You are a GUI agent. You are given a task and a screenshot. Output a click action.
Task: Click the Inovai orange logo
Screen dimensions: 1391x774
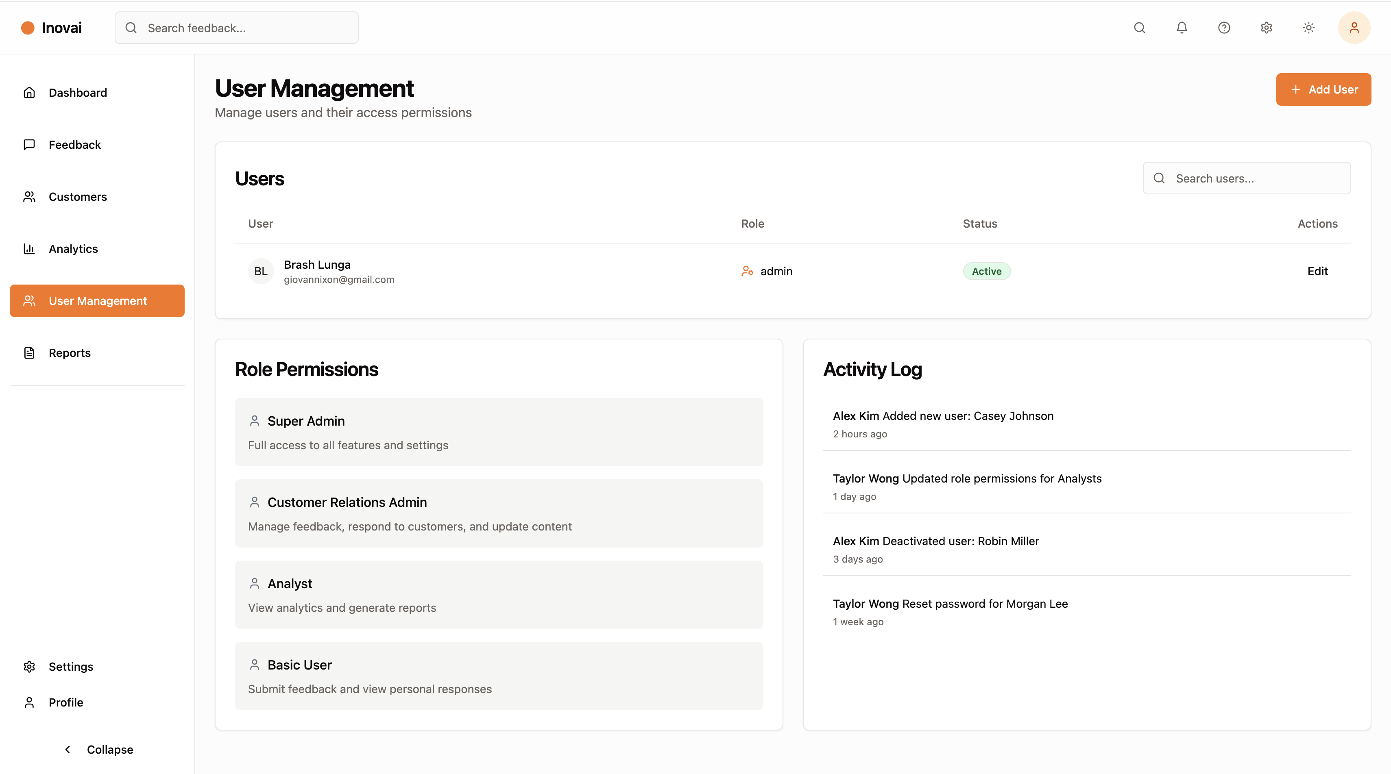coord(28,28)
